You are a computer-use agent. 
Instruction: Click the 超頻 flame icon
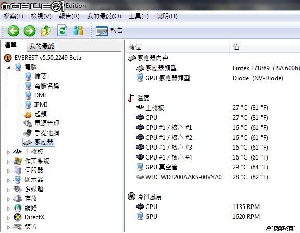coord(28,114)
